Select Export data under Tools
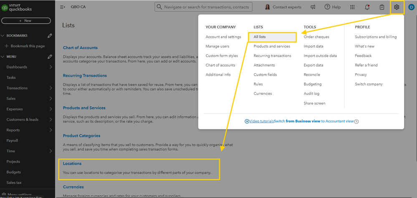The image size is (417, 198). point(313,65)
